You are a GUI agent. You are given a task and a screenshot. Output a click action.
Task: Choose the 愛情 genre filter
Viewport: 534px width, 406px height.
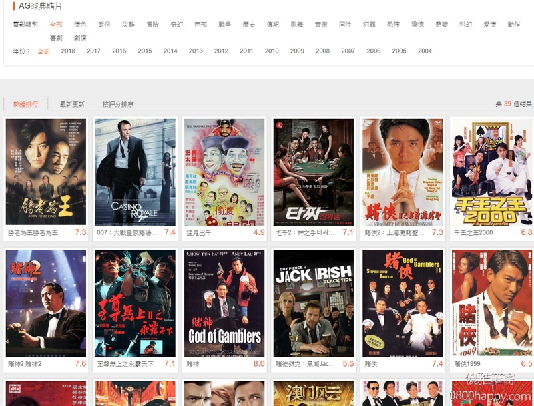coord(490,25)
